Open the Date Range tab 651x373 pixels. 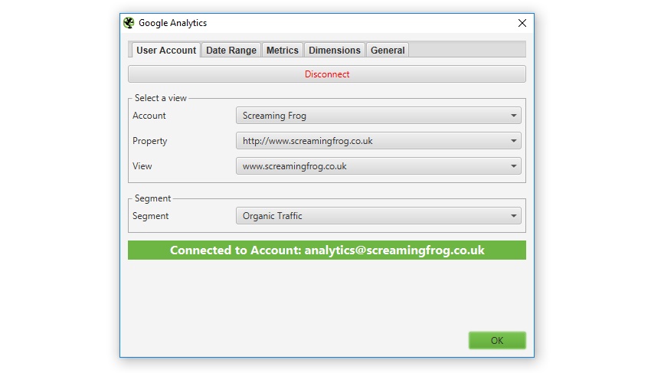(231, 51)
